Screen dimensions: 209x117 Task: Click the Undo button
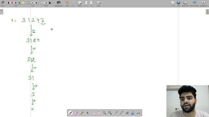coord(67,4)
